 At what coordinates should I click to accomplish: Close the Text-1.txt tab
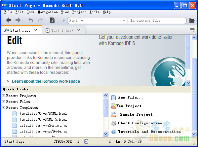click(x=79, y=30)
